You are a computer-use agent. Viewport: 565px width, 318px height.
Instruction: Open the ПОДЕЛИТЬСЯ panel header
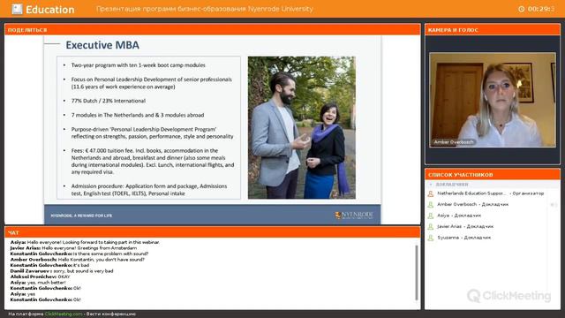click(212, 29)
